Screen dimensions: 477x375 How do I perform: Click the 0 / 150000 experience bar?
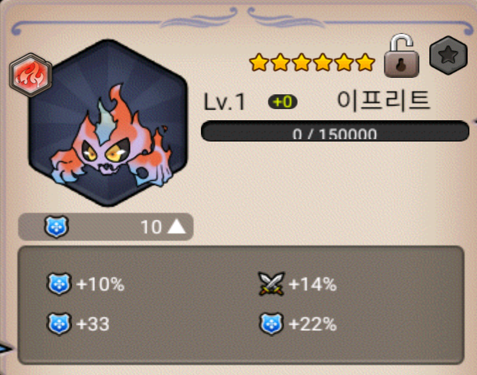[x=335, y=131]
